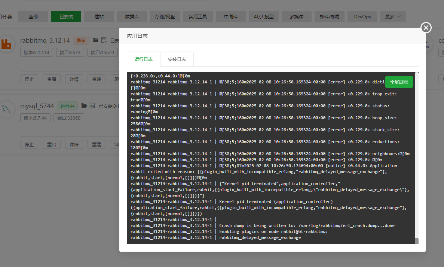The image size is (444, 267).
Task: Click 详情 for rabbitmq_3.12.14
Action: [x=74, y=79]
